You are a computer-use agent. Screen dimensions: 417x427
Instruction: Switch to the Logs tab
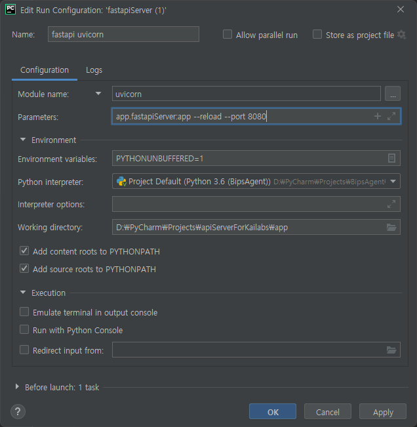(x=94, y=70)
